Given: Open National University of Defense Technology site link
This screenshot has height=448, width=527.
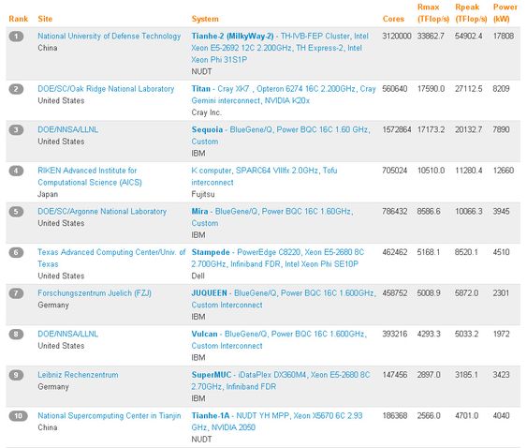Looking at the screenshot, I should click(110, 36).
